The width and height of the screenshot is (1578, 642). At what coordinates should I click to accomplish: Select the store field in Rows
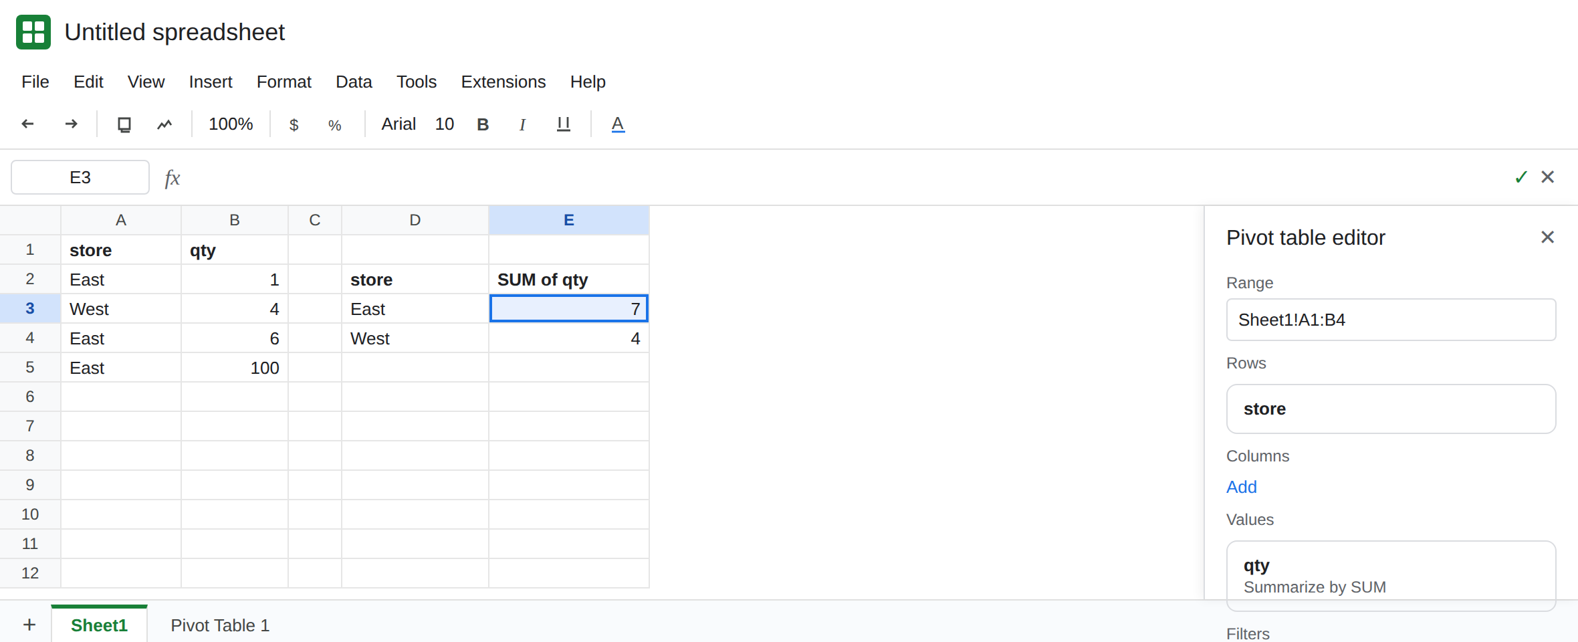(x=1391, y=409)
